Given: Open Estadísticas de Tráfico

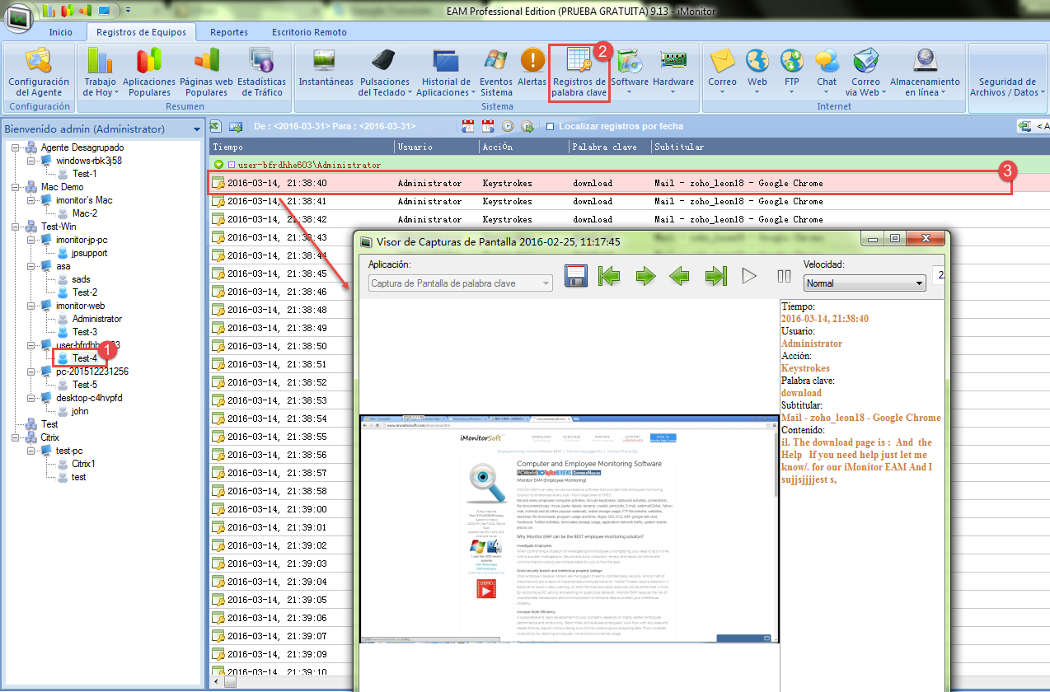Looking at the screenshot, I should [261, 63].
